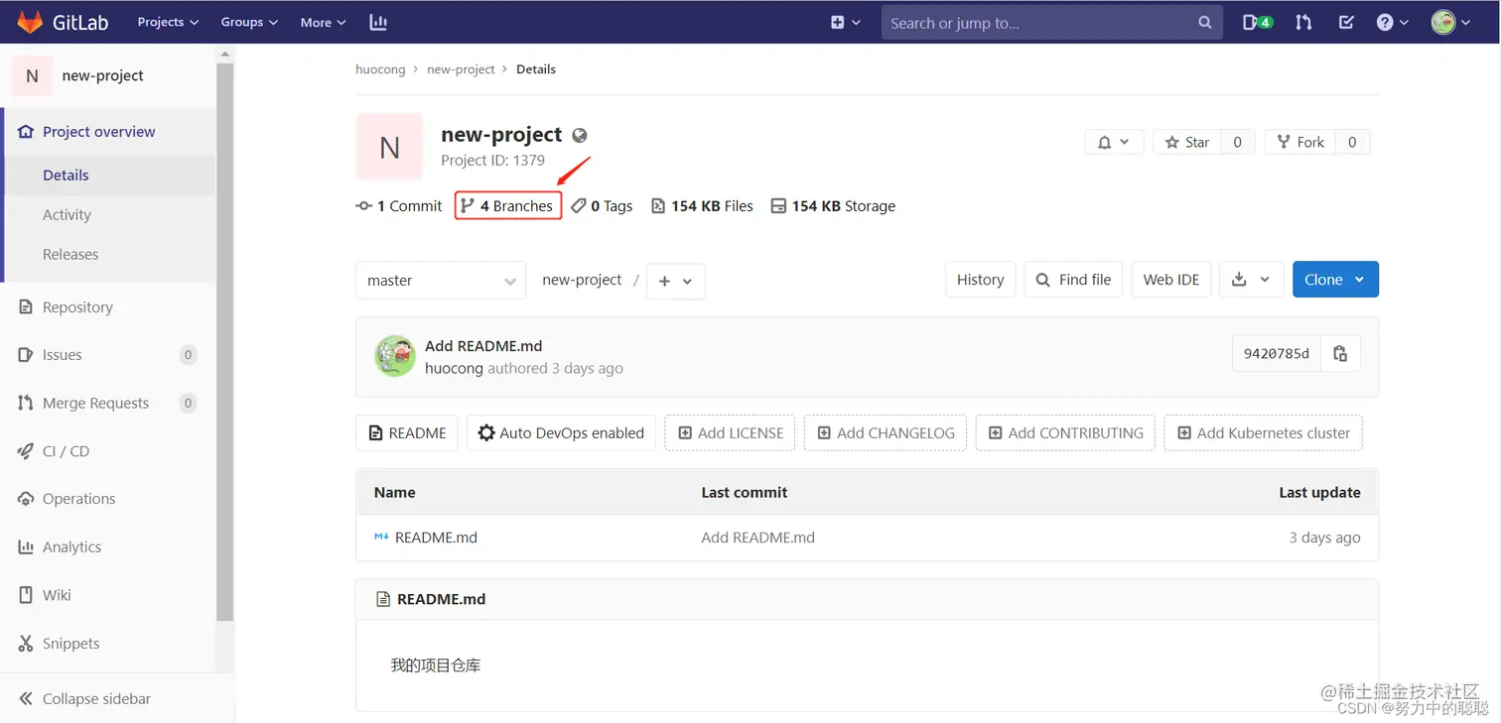Viewport: 1501px width, 723px height.
Task: Open 1 Commit link
Action: pyautogui.click(x=399, y=206)
